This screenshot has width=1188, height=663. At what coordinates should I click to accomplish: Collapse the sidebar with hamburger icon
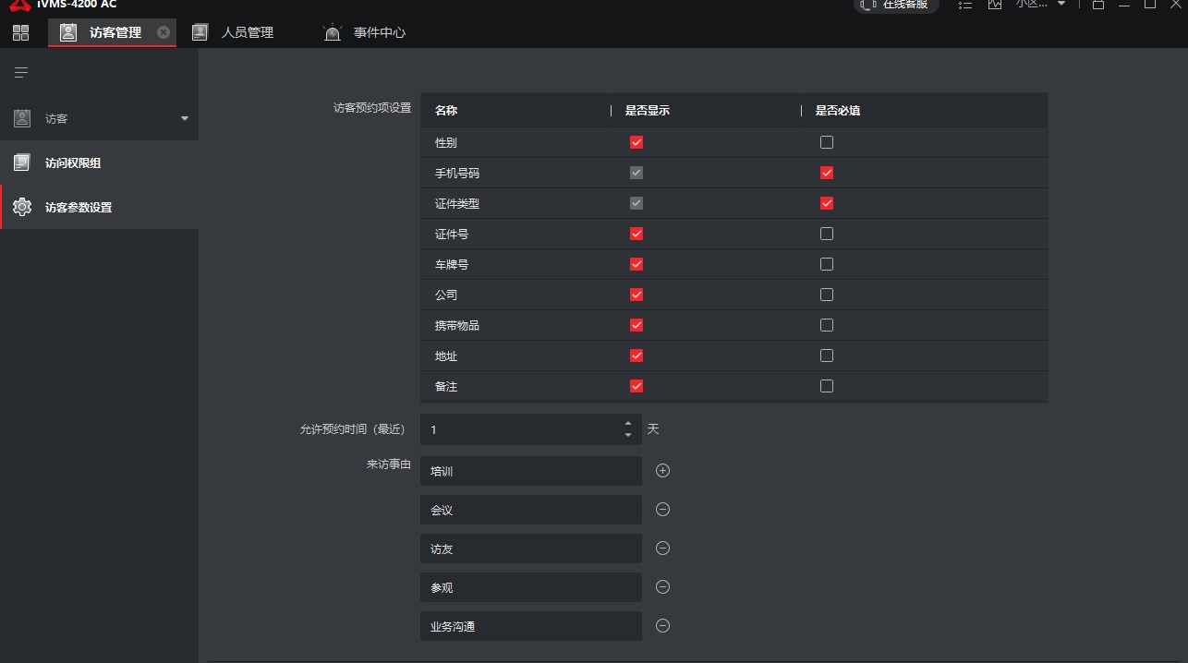coord(21,72)
